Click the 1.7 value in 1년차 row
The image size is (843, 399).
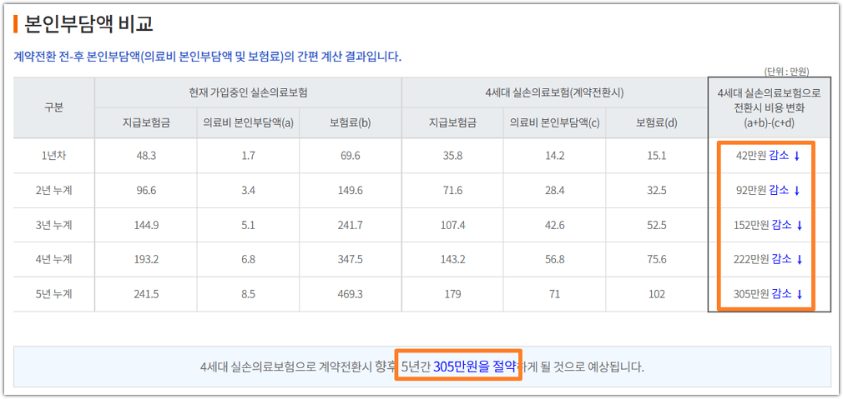tap(248, 156)
